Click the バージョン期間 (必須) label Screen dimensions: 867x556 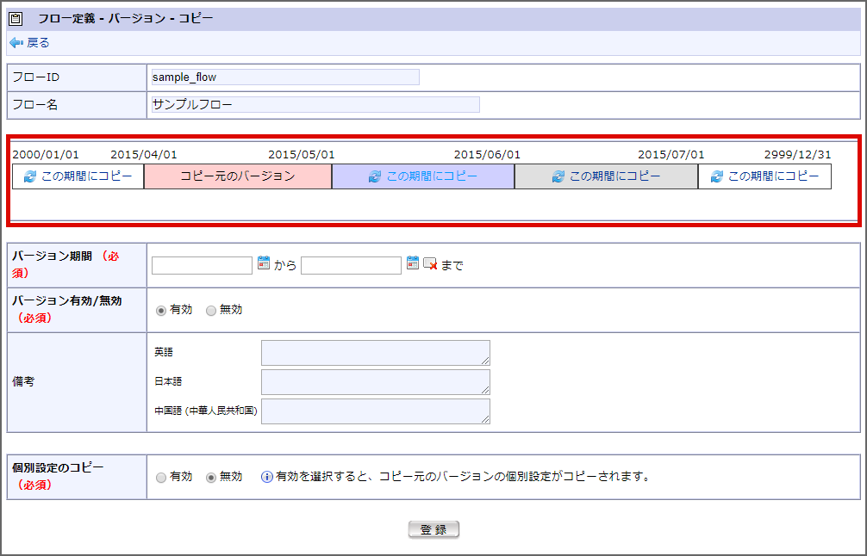click(65, 264)
